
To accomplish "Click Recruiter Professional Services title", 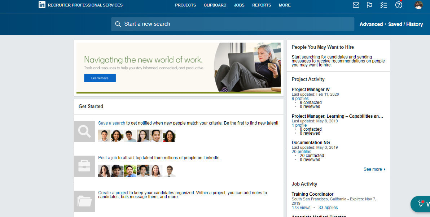I will point(85,5).
